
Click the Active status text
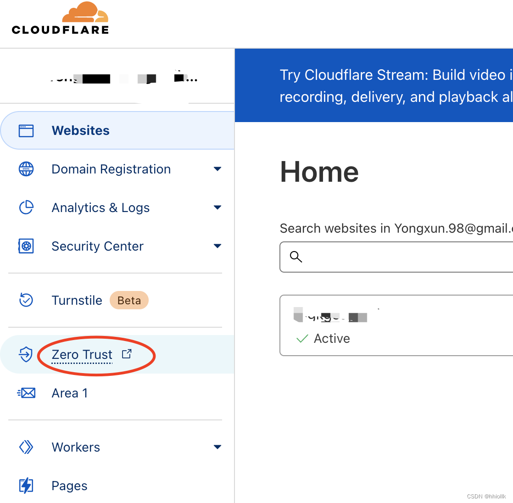[x=332, y=338]
